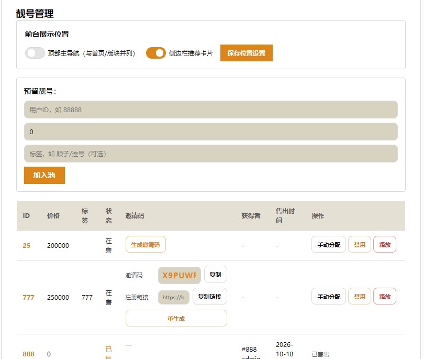
Task: Click the 保存位置设置 button
Action: 247,53
